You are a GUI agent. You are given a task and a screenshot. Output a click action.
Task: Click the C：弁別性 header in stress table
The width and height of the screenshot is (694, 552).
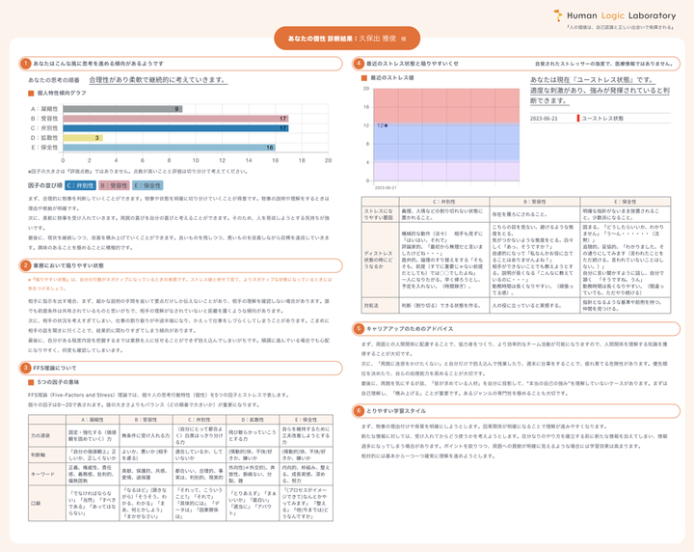[444, 202]
